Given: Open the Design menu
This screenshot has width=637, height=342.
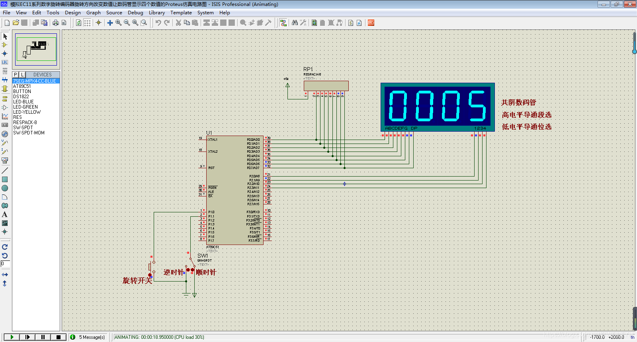Looking at the screenshot, I should 73,13.
